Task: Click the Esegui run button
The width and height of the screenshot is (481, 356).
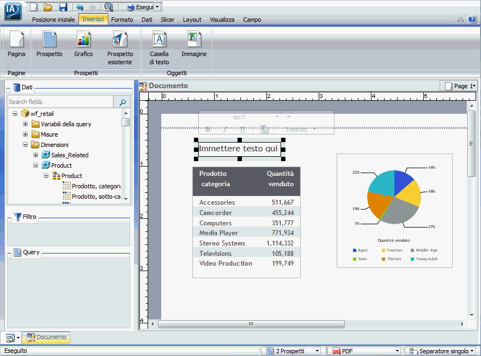Action: coord(140,7)
